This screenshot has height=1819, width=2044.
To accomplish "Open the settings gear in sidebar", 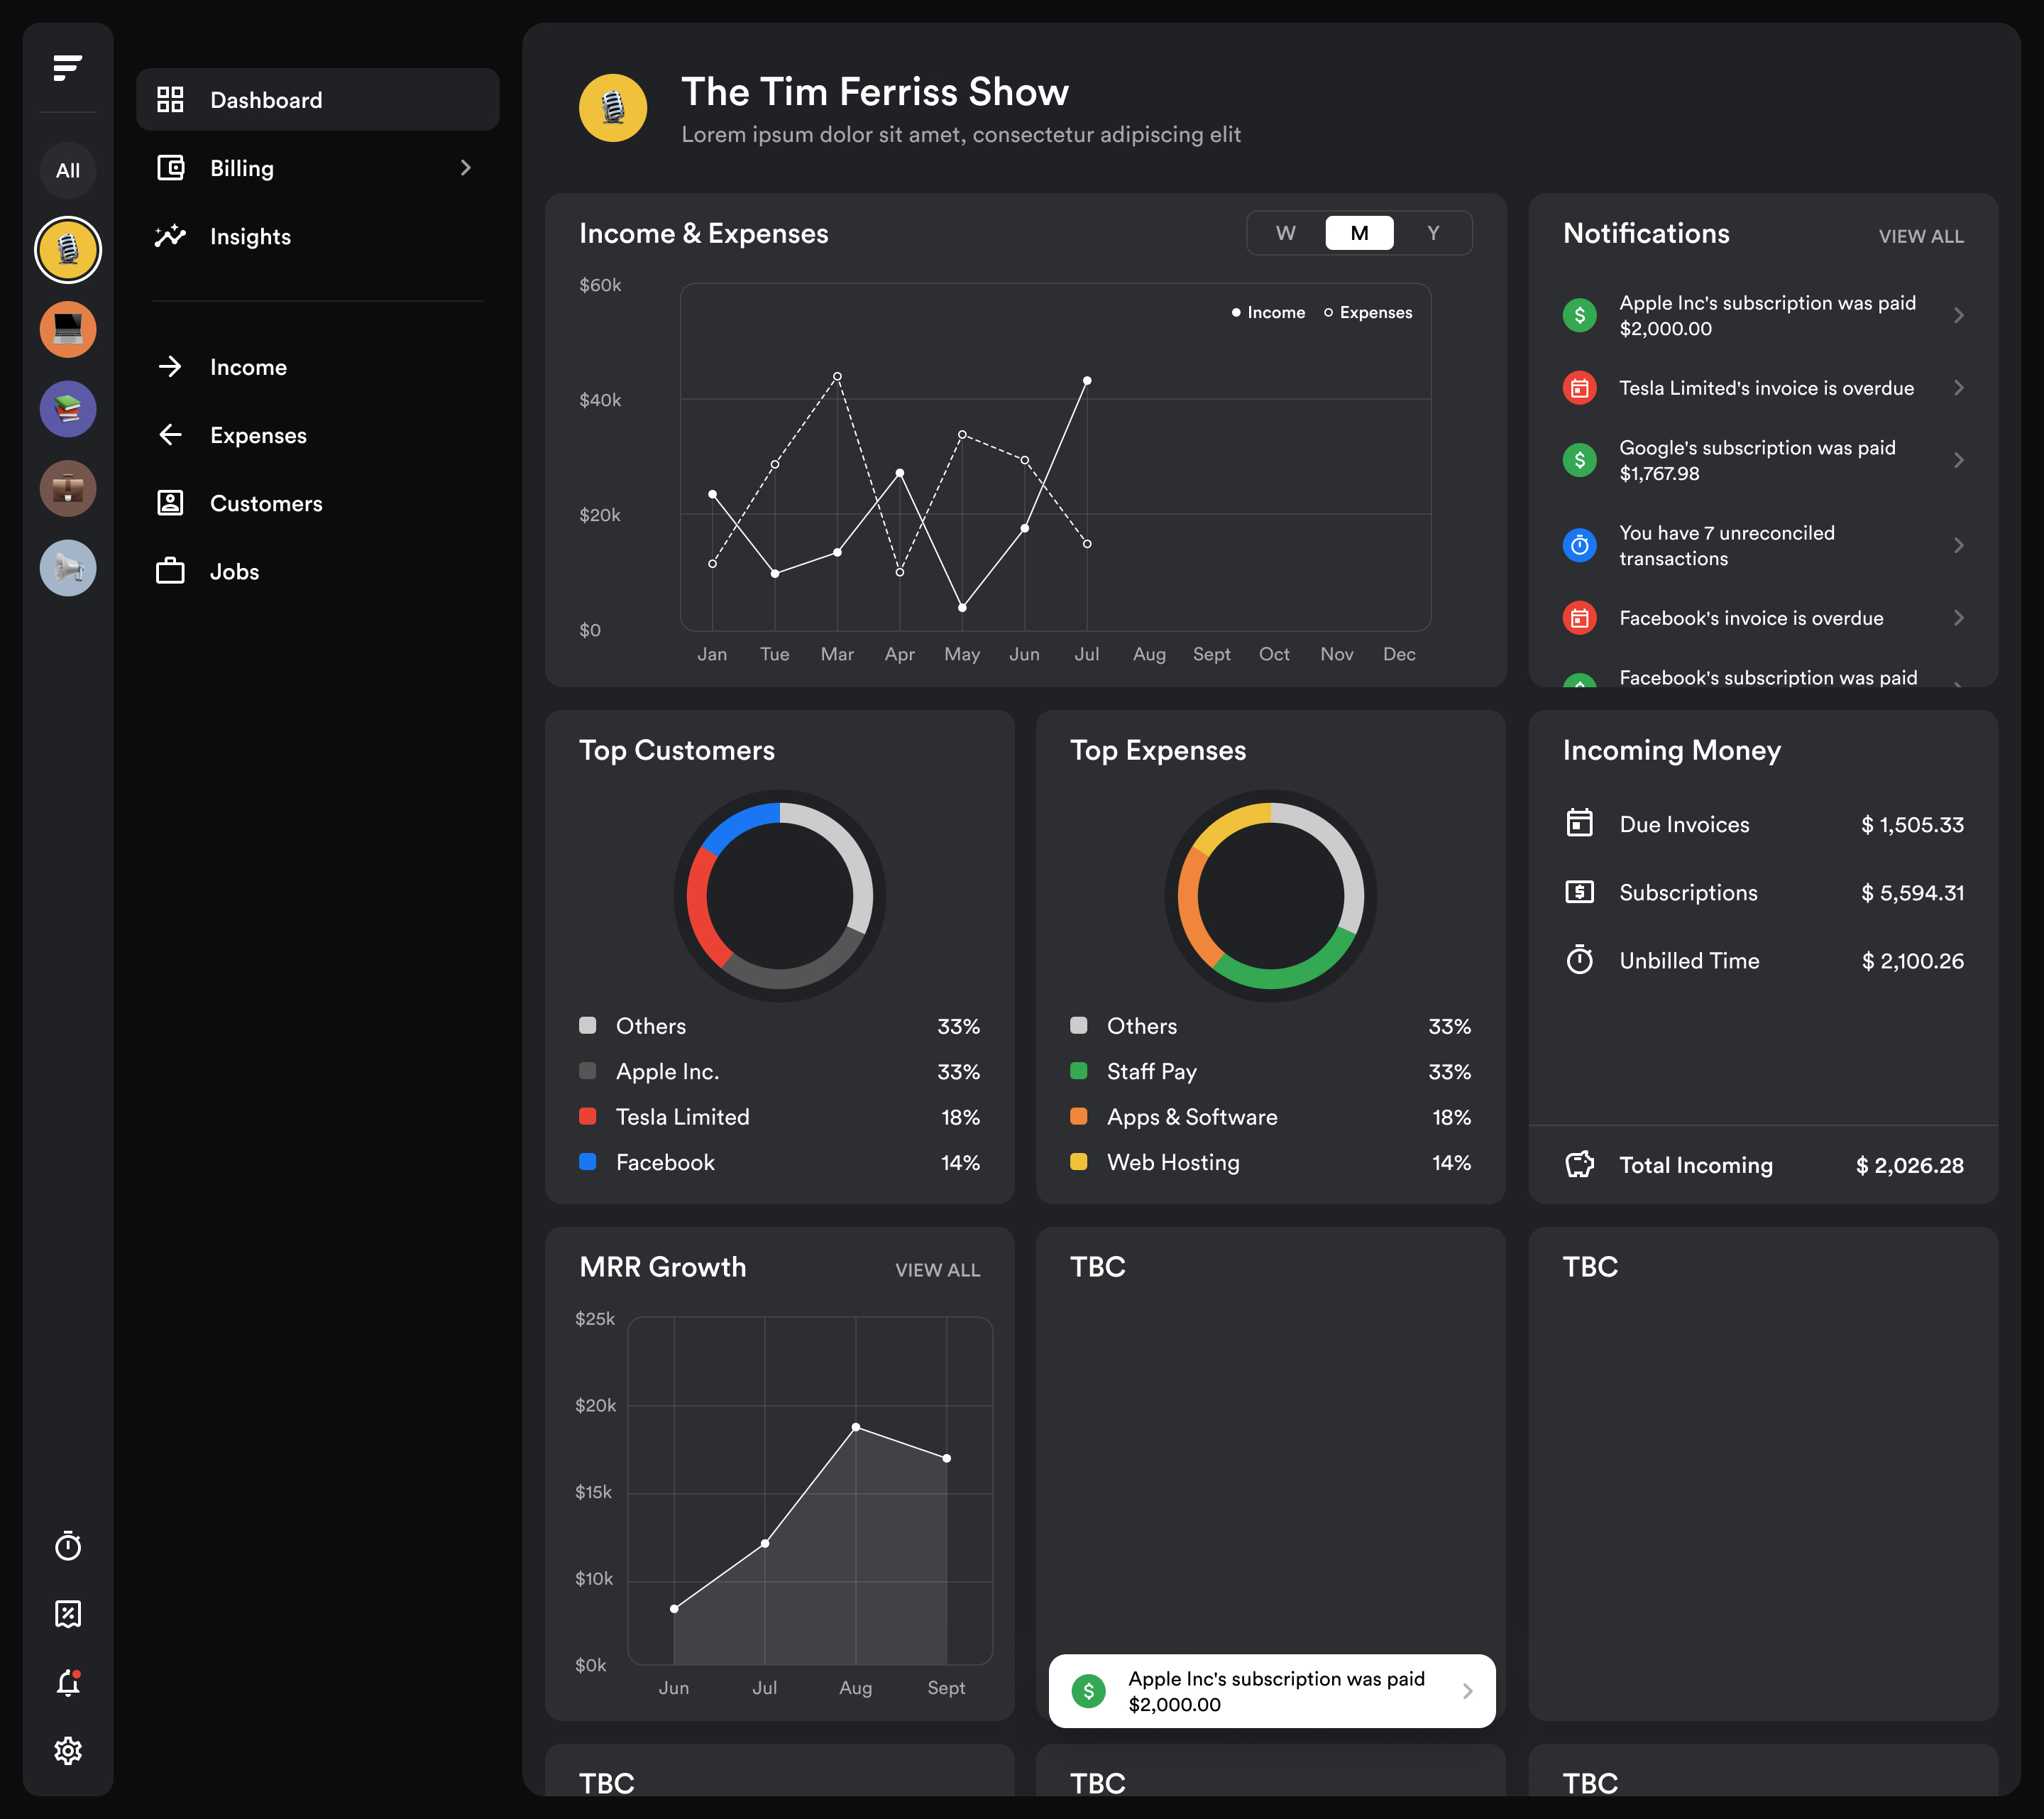I will (68, 1750).
